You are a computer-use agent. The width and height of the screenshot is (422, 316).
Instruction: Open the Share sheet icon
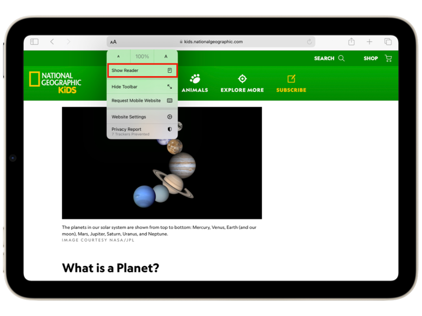pos(351,41)
